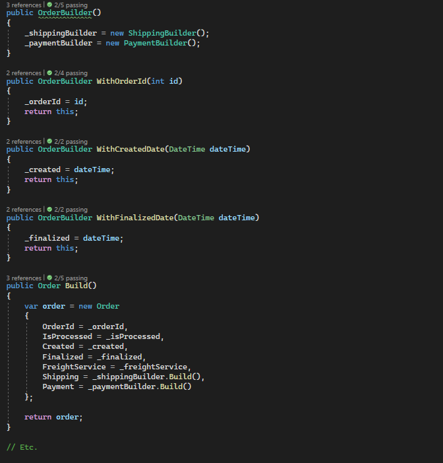This screenshot has height=463, width=443.
Task: Click the WithCreatedDate method name
Action: (x=131, y=149)
